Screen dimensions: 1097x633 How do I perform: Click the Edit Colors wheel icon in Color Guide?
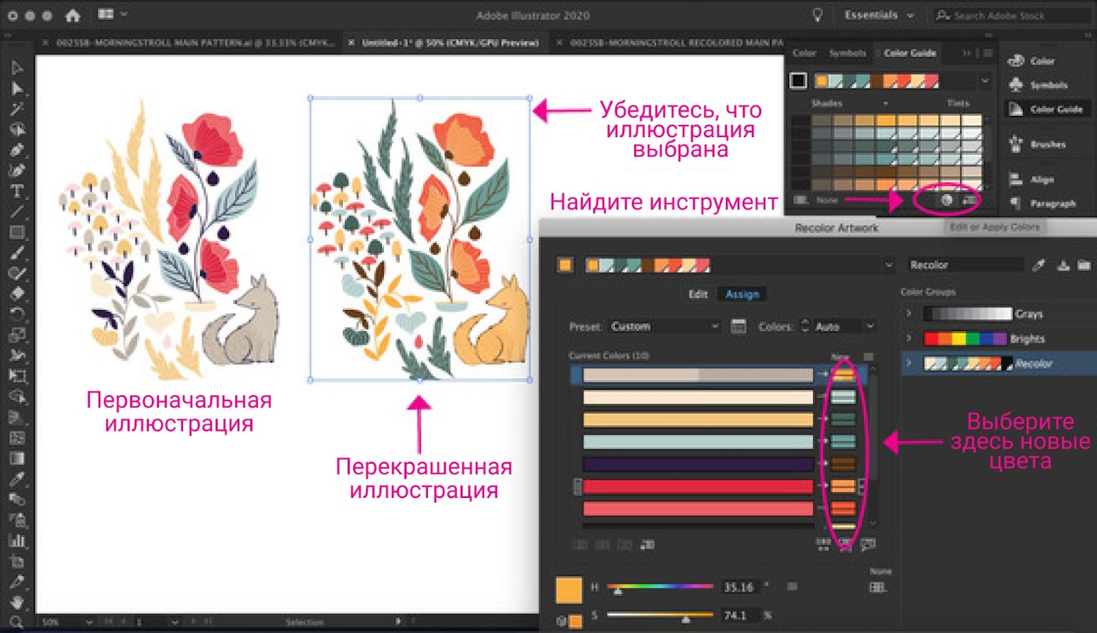point(946,200)
